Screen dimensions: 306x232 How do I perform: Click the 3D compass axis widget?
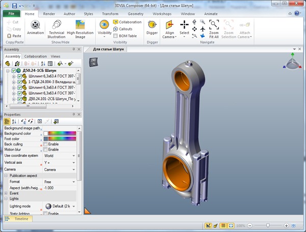(x=292, y=62)
